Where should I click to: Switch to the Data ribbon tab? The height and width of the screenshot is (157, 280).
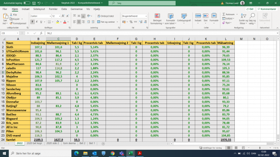[x=64, y=9]
